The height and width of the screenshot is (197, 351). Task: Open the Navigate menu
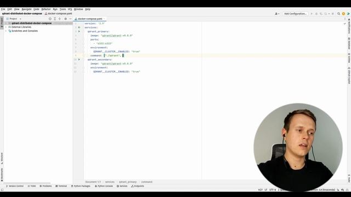[26, 9]
